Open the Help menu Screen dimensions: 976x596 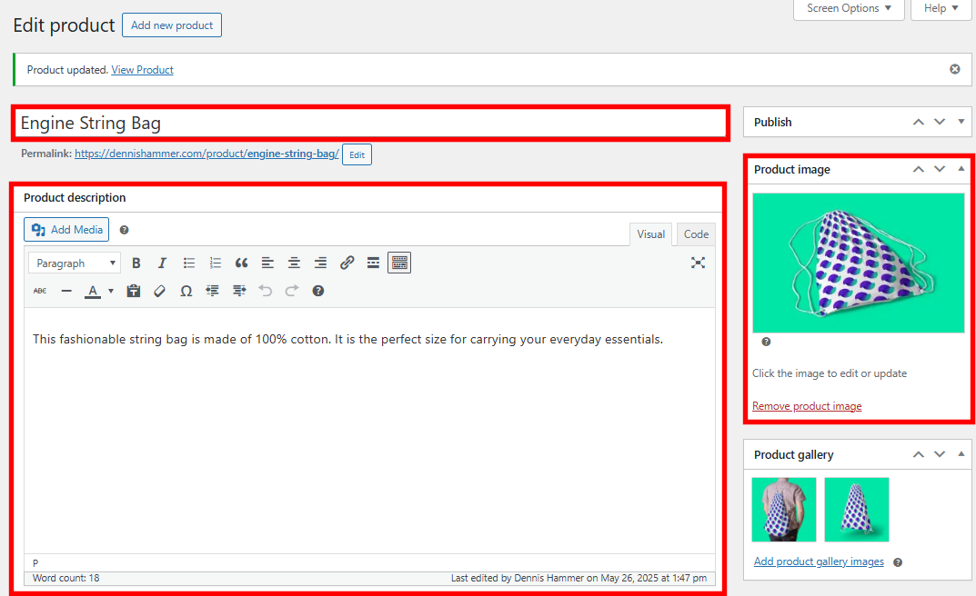click(941, 8)
